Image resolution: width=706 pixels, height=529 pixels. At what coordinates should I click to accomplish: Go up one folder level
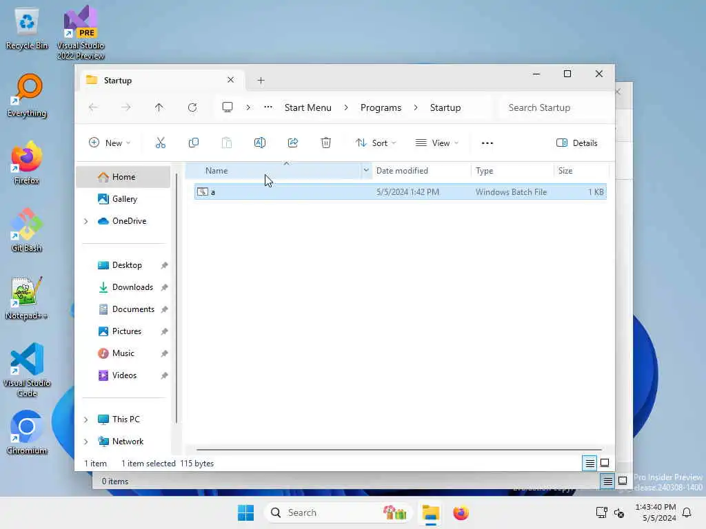click(159, 107)
